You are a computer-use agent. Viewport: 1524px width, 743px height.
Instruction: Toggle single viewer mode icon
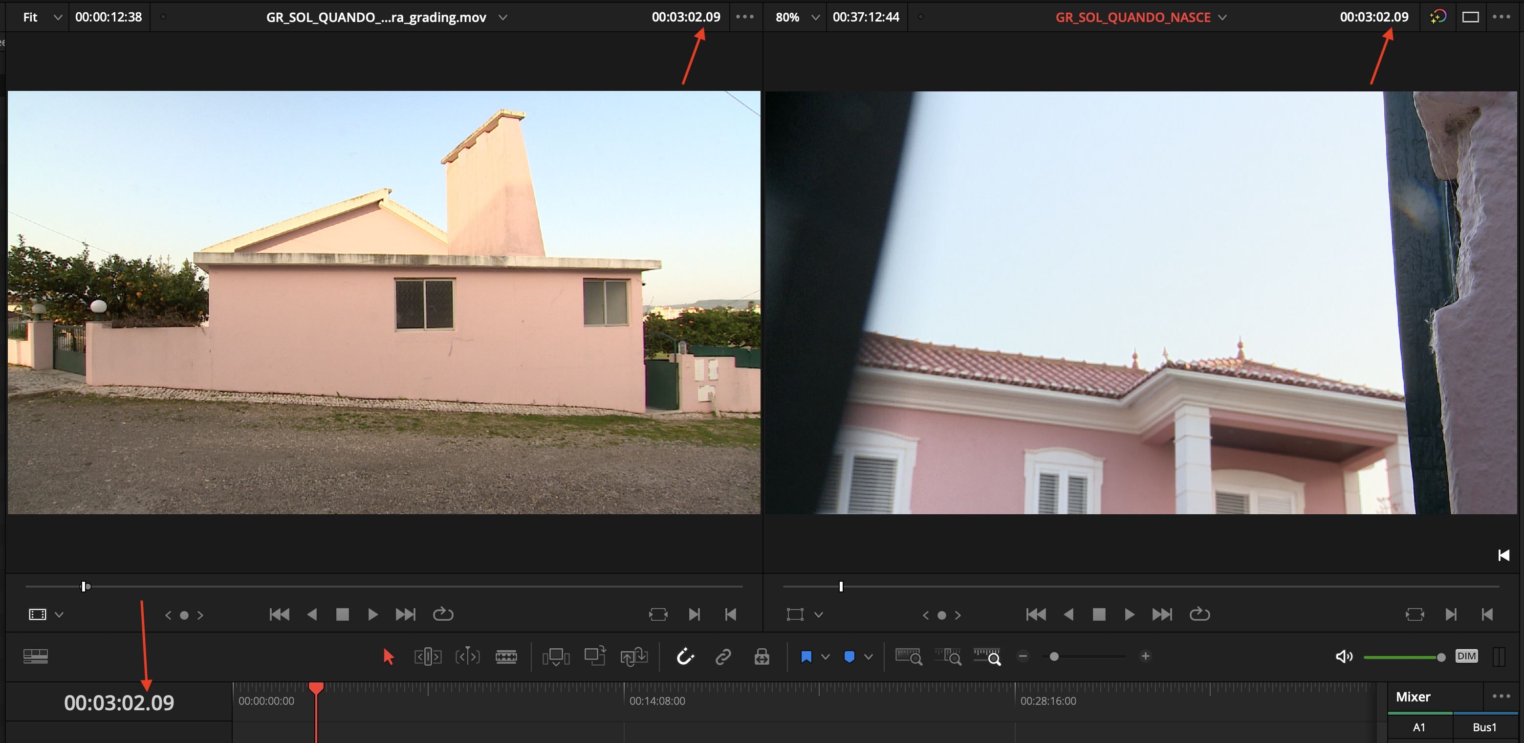pos(1471,17)
